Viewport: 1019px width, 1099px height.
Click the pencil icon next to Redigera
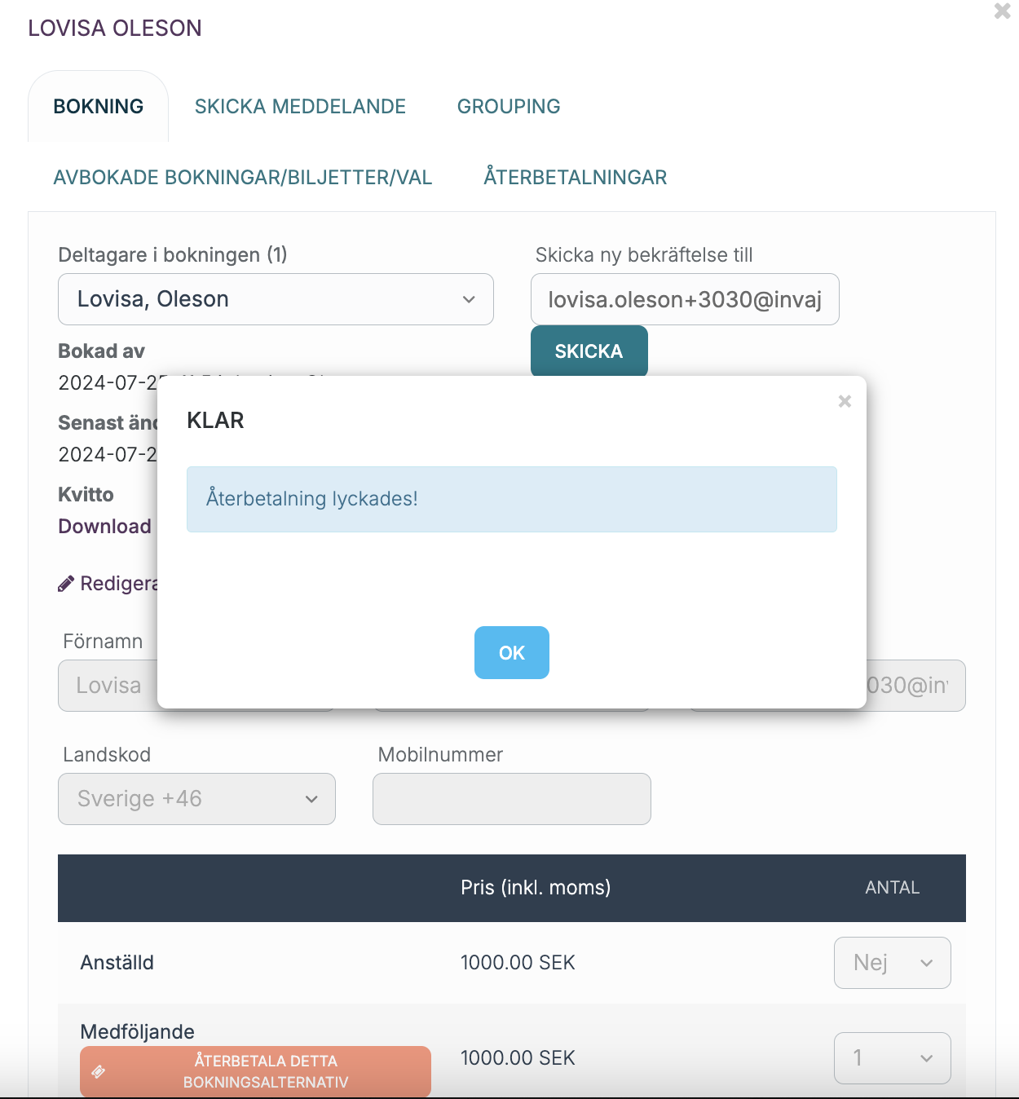tap(66, 584)
